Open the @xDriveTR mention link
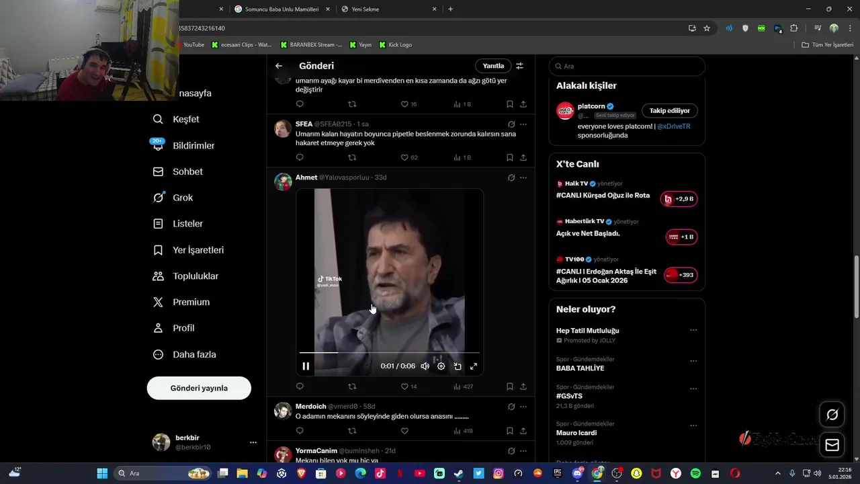The width and height of the screenshot is (860, 484). [x=674, y=126]
